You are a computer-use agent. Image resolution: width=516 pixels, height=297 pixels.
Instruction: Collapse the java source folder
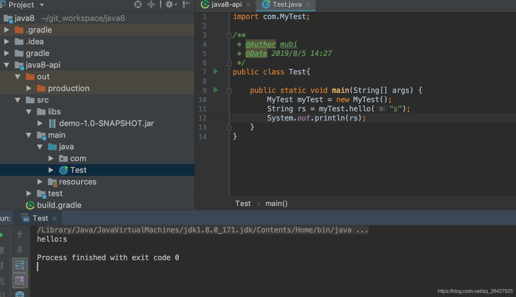(40, 147)
